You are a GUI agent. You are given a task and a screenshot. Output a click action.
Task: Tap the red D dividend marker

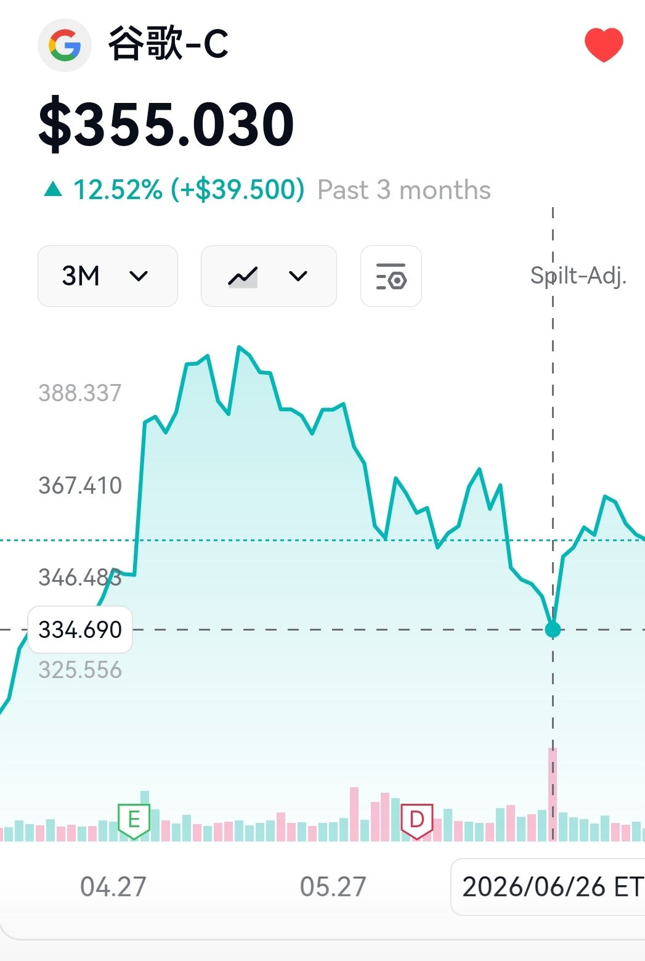(417, 821)
